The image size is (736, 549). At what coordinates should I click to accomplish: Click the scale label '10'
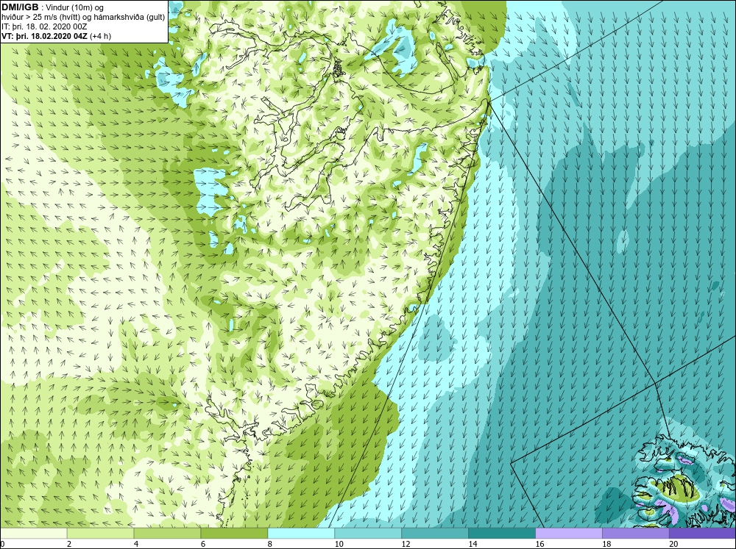[339, 544]
